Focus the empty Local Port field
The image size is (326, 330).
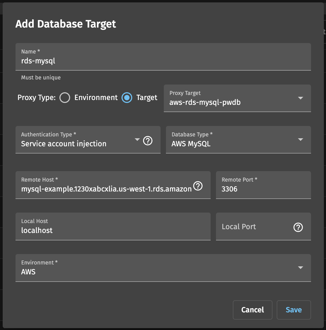[x=254, y=226]
